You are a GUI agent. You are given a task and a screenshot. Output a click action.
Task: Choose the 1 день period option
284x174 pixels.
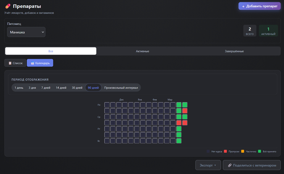(x=19, y=88)
